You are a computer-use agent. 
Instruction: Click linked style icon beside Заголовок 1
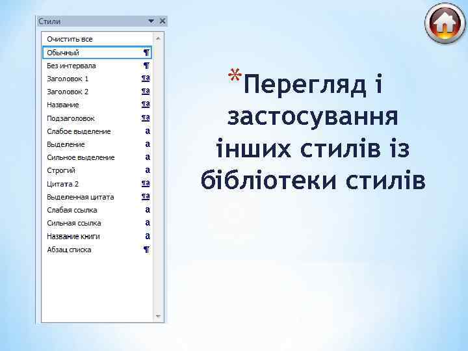(146, 79)
